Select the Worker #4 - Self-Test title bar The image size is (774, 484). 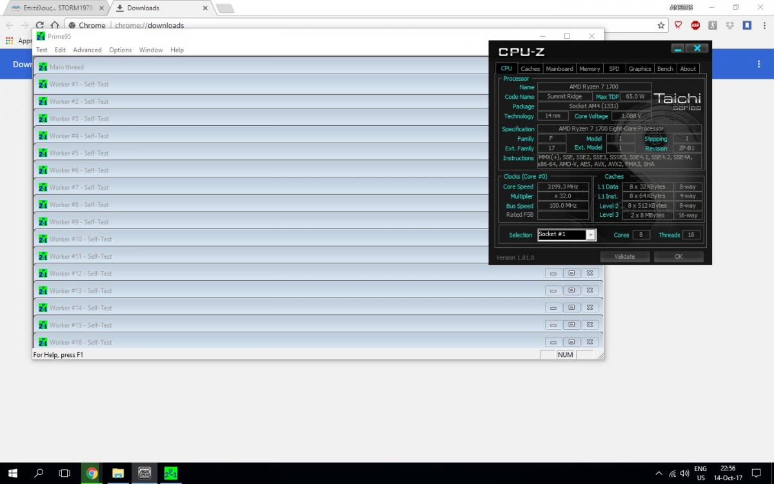[261, 136]
